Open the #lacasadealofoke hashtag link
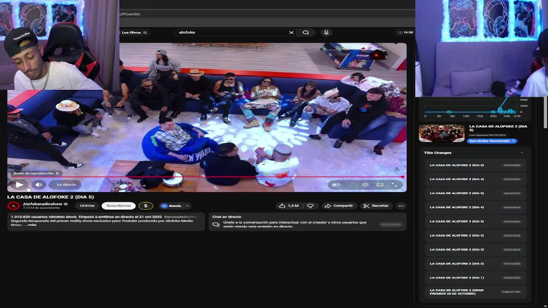Image resolution: width=548 pixels, height=308 pixels. [181, 217]
